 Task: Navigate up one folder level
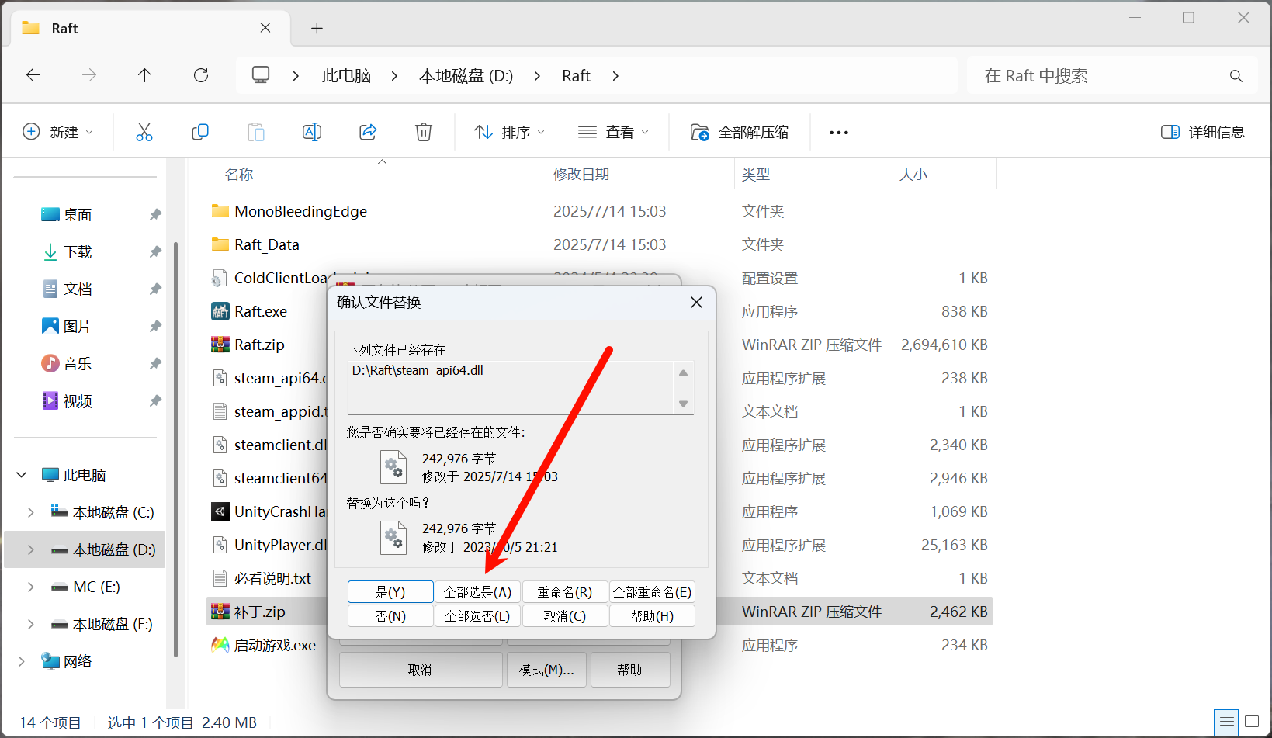click(144, 75)
